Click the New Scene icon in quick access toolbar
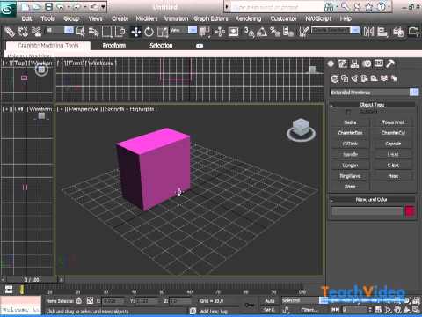 click(25, 7)
